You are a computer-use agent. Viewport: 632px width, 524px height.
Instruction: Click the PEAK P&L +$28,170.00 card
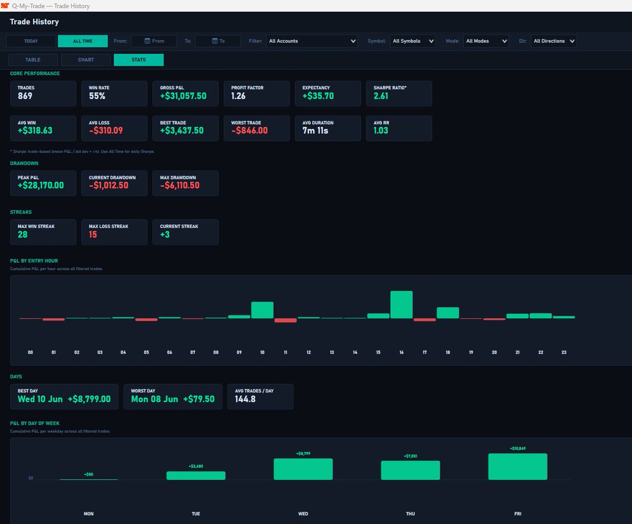tap(43, 183)
